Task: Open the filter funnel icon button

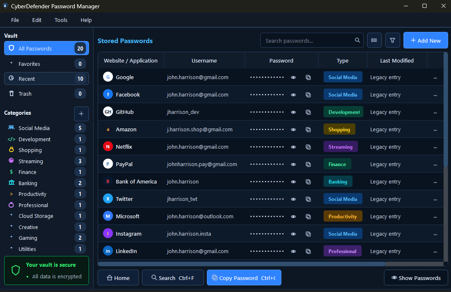Action: click(393, 40)
